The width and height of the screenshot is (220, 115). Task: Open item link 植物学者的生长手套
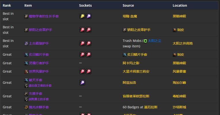click(44, 16)
